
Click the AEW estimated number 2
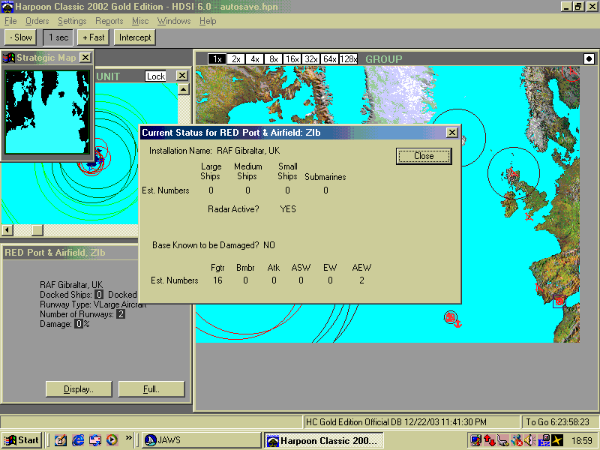(361, 280)
